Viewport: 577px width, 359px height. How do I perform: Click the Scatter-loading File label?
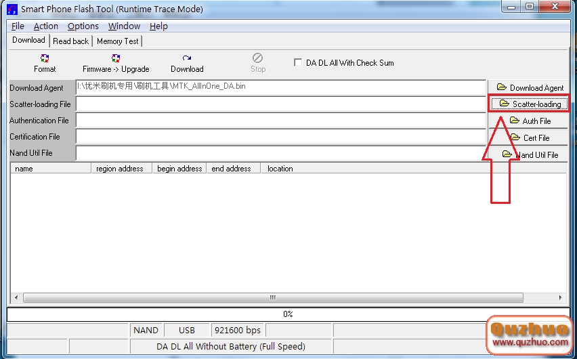[x=40, y=104]
